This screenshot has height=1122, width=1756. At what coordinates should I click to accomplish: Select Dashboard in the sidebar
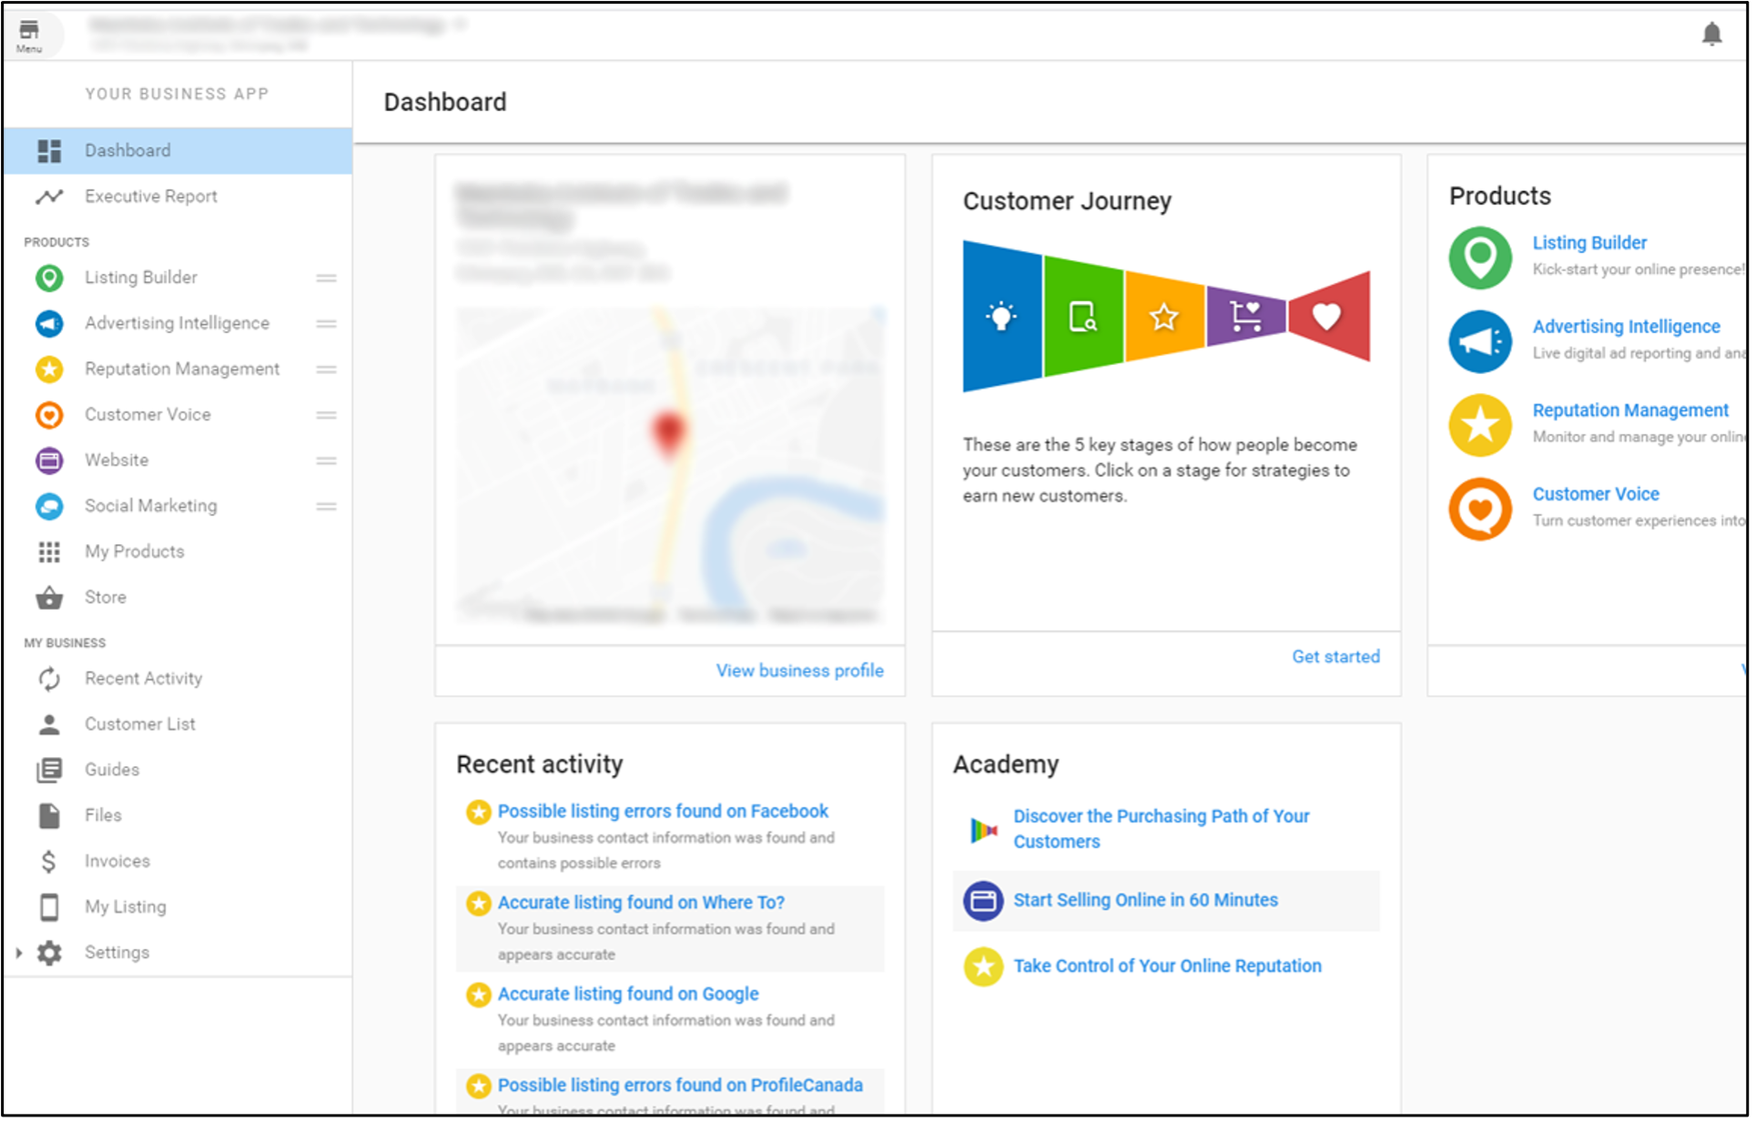(127, 150)
